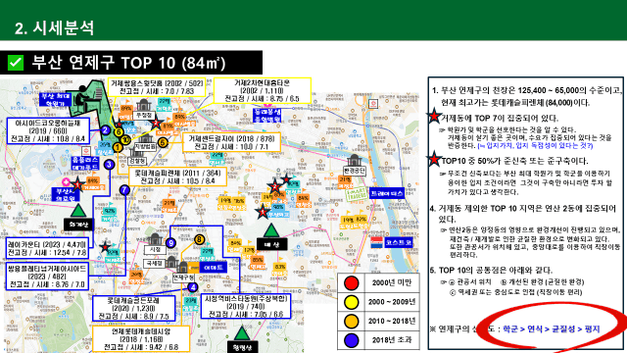Pick the yellow 2000~2009년 legend circle
The height and width of the screenshot is (353, 627).
(351, 302)
